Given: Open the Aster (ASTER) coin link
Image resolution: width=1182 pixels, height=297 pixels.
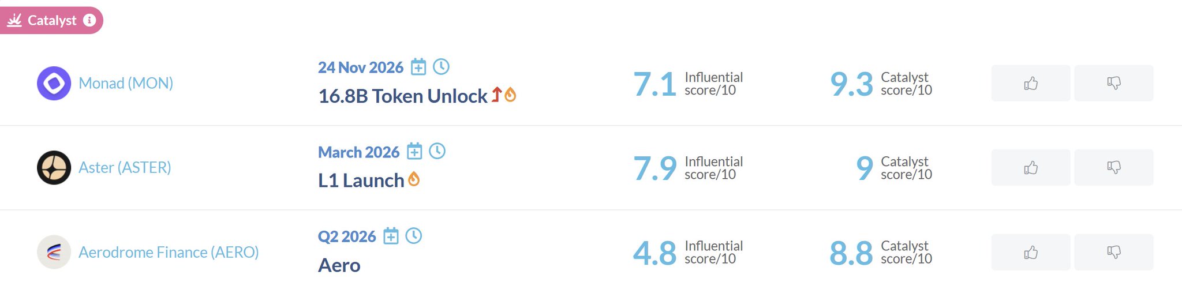Looking at the screenshot, I should (x=125, y=167).
